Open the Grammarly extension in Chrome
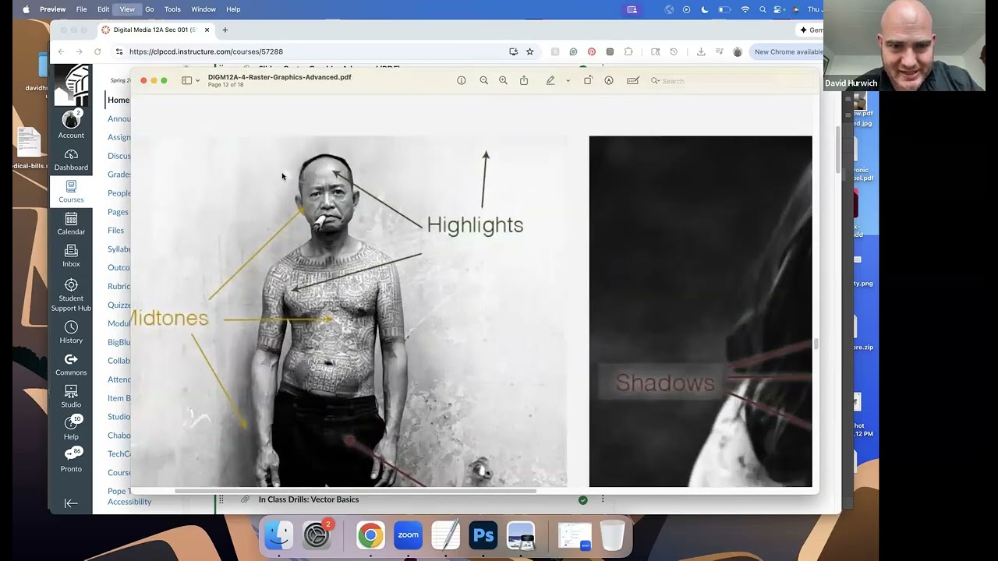This screenshot has width=998, height=561. (573, 51)
